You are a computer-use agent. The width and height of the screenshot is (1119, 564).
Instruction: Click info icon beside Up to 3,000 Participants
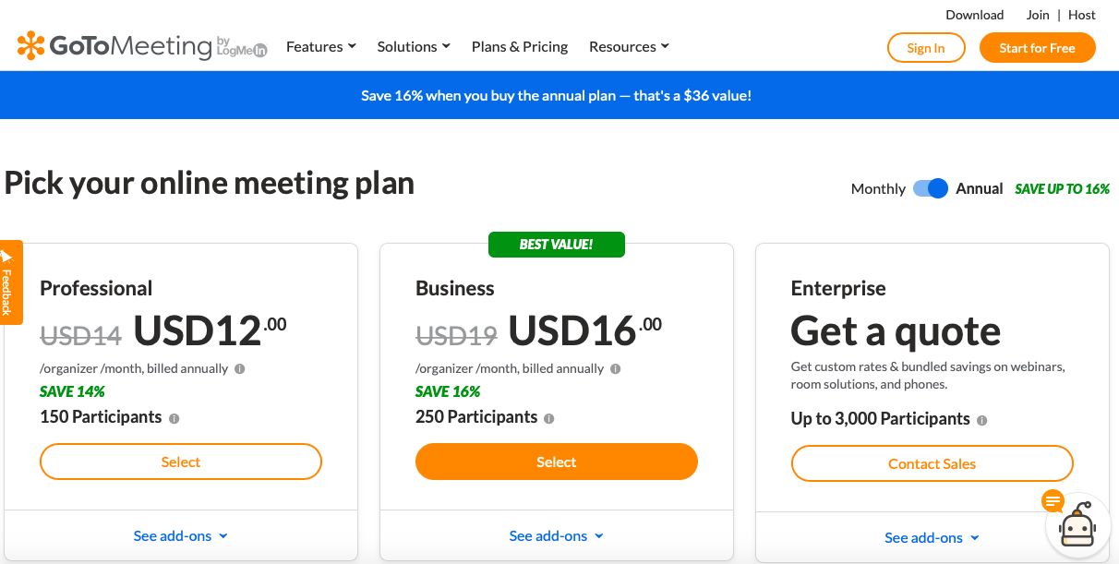click(x=981, y=420)
